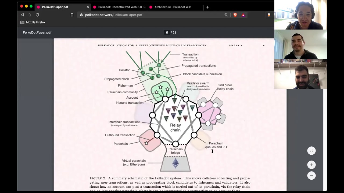Open the Mozilla Firefox bookmarks folder
344x193 pixels.
[33, 22]
